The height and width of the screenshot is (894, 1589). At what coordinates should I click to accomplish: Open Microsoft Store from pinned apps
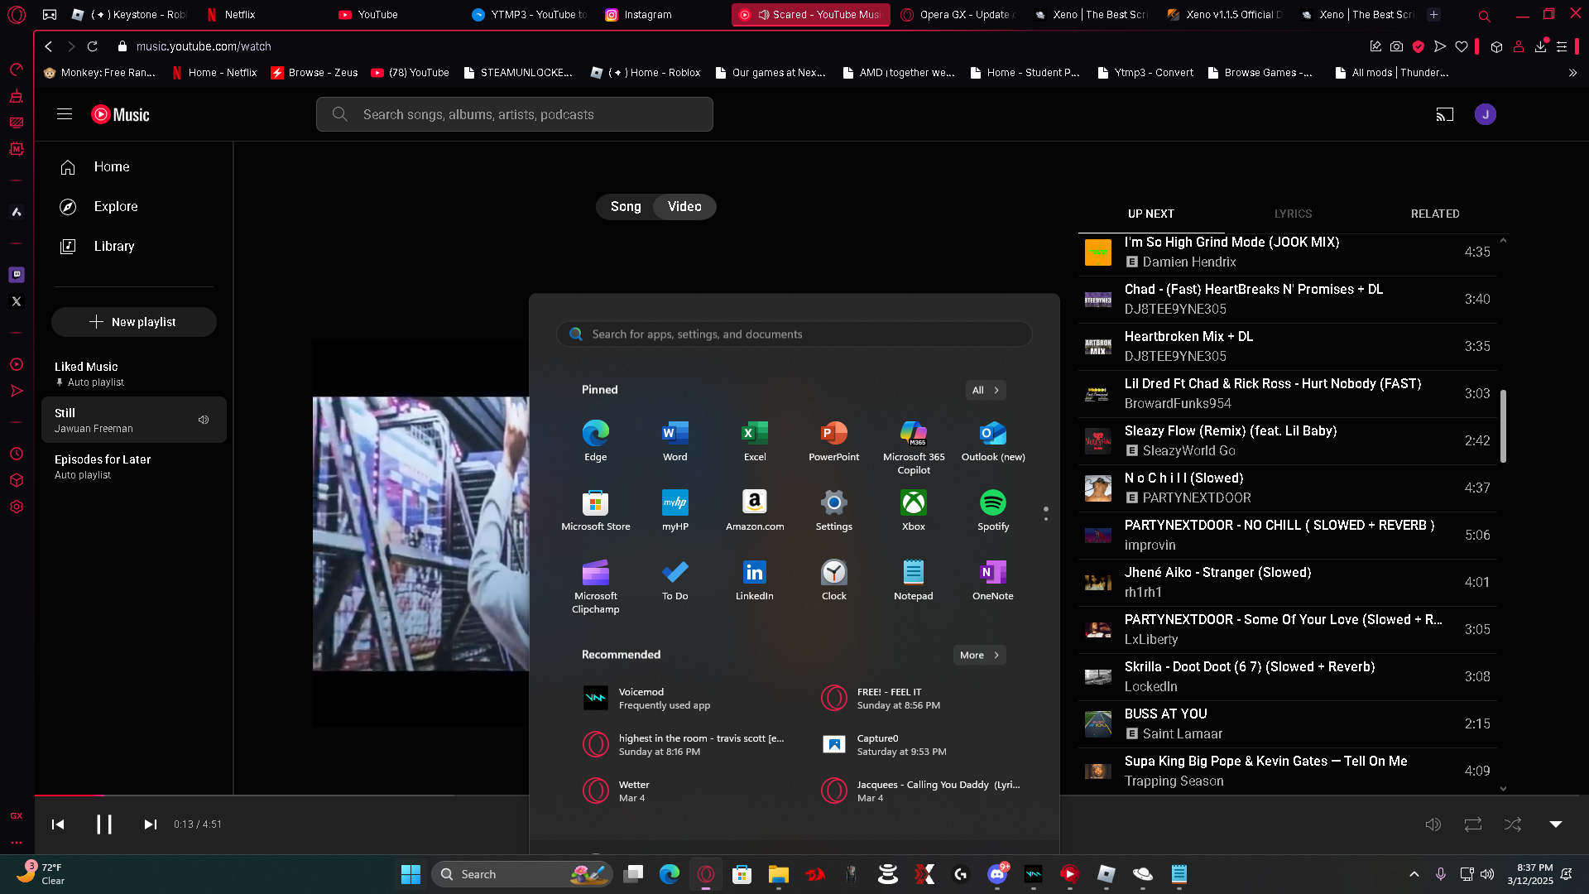[x=595, y=510]
